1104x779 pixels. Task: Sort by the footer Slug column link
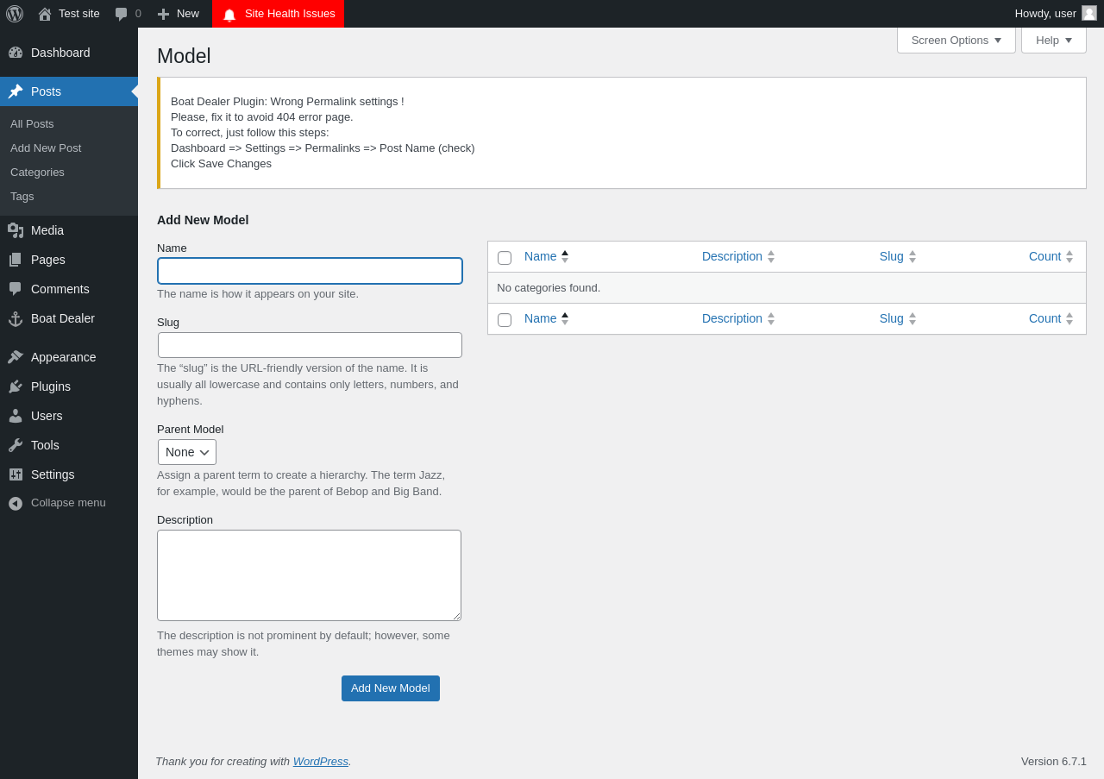892,318
